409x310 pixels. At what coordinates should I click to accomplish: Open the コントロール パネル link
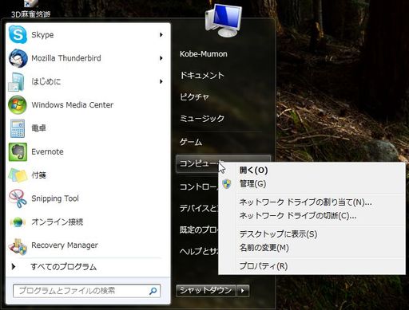(199, 186)
